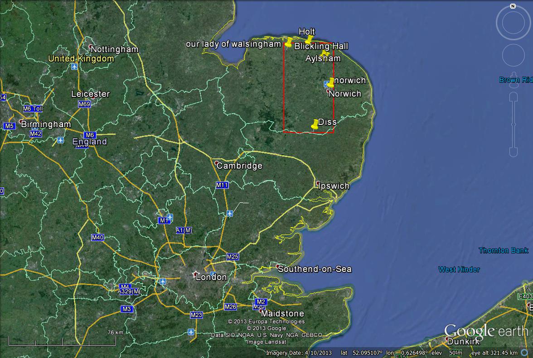
Task: Click the M5 motorway shield
Action: 9,126
